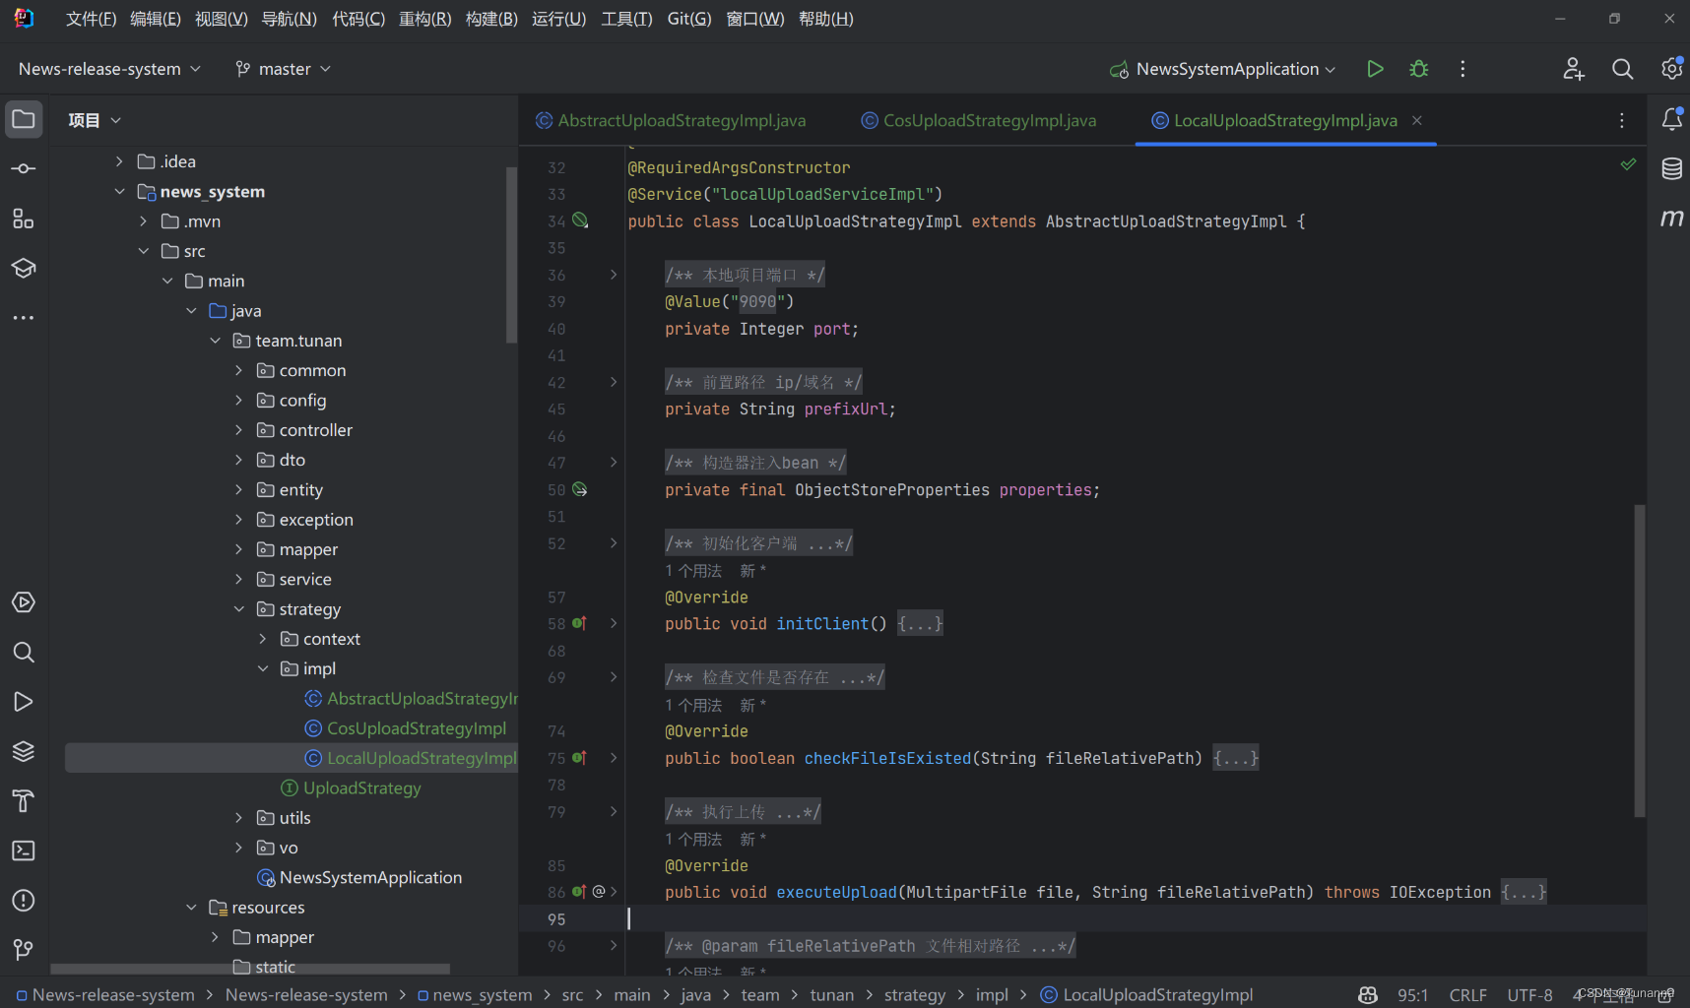
Task: Show notifications via the bell icon
Action: point(1671,119)
